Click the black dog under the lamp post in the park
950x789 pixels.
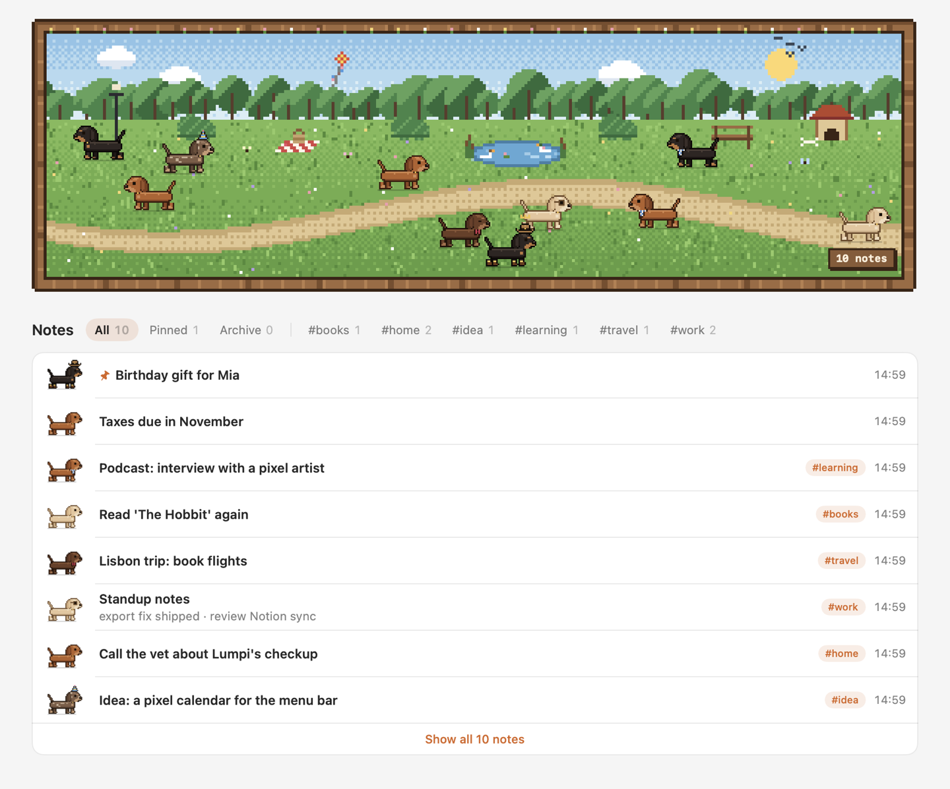(99, 142)
